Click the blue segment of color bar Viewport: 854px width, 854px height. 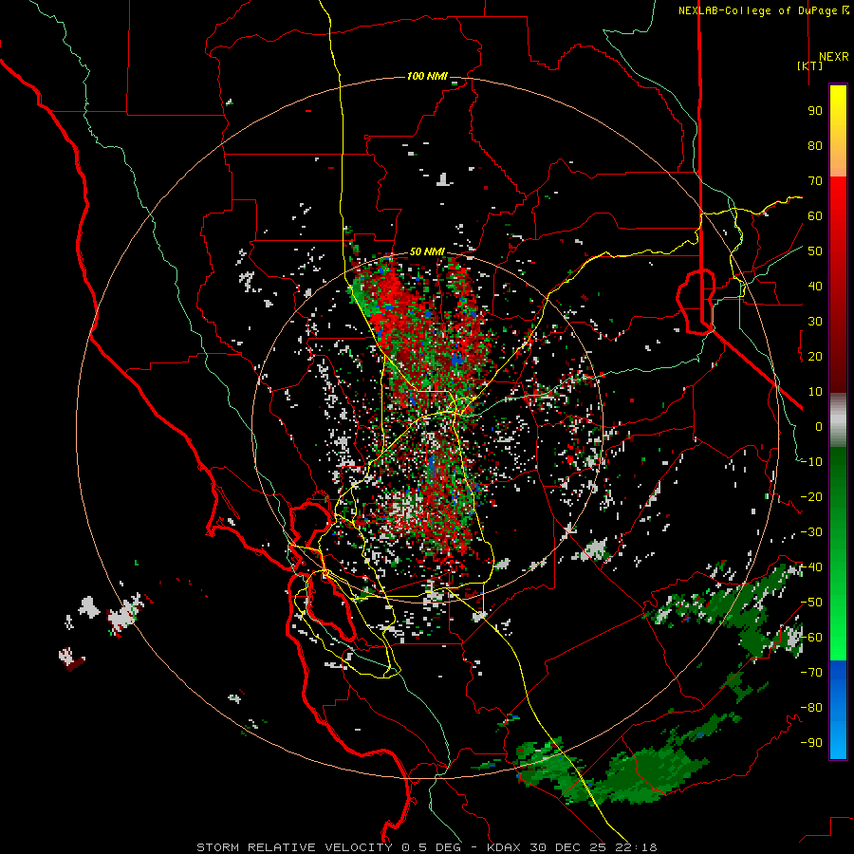(x=838, y=709)
